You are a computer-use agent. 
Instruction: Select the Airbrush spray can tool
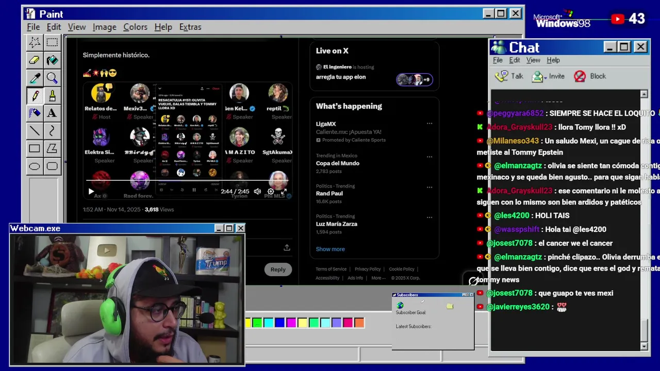tap(35, 113)
